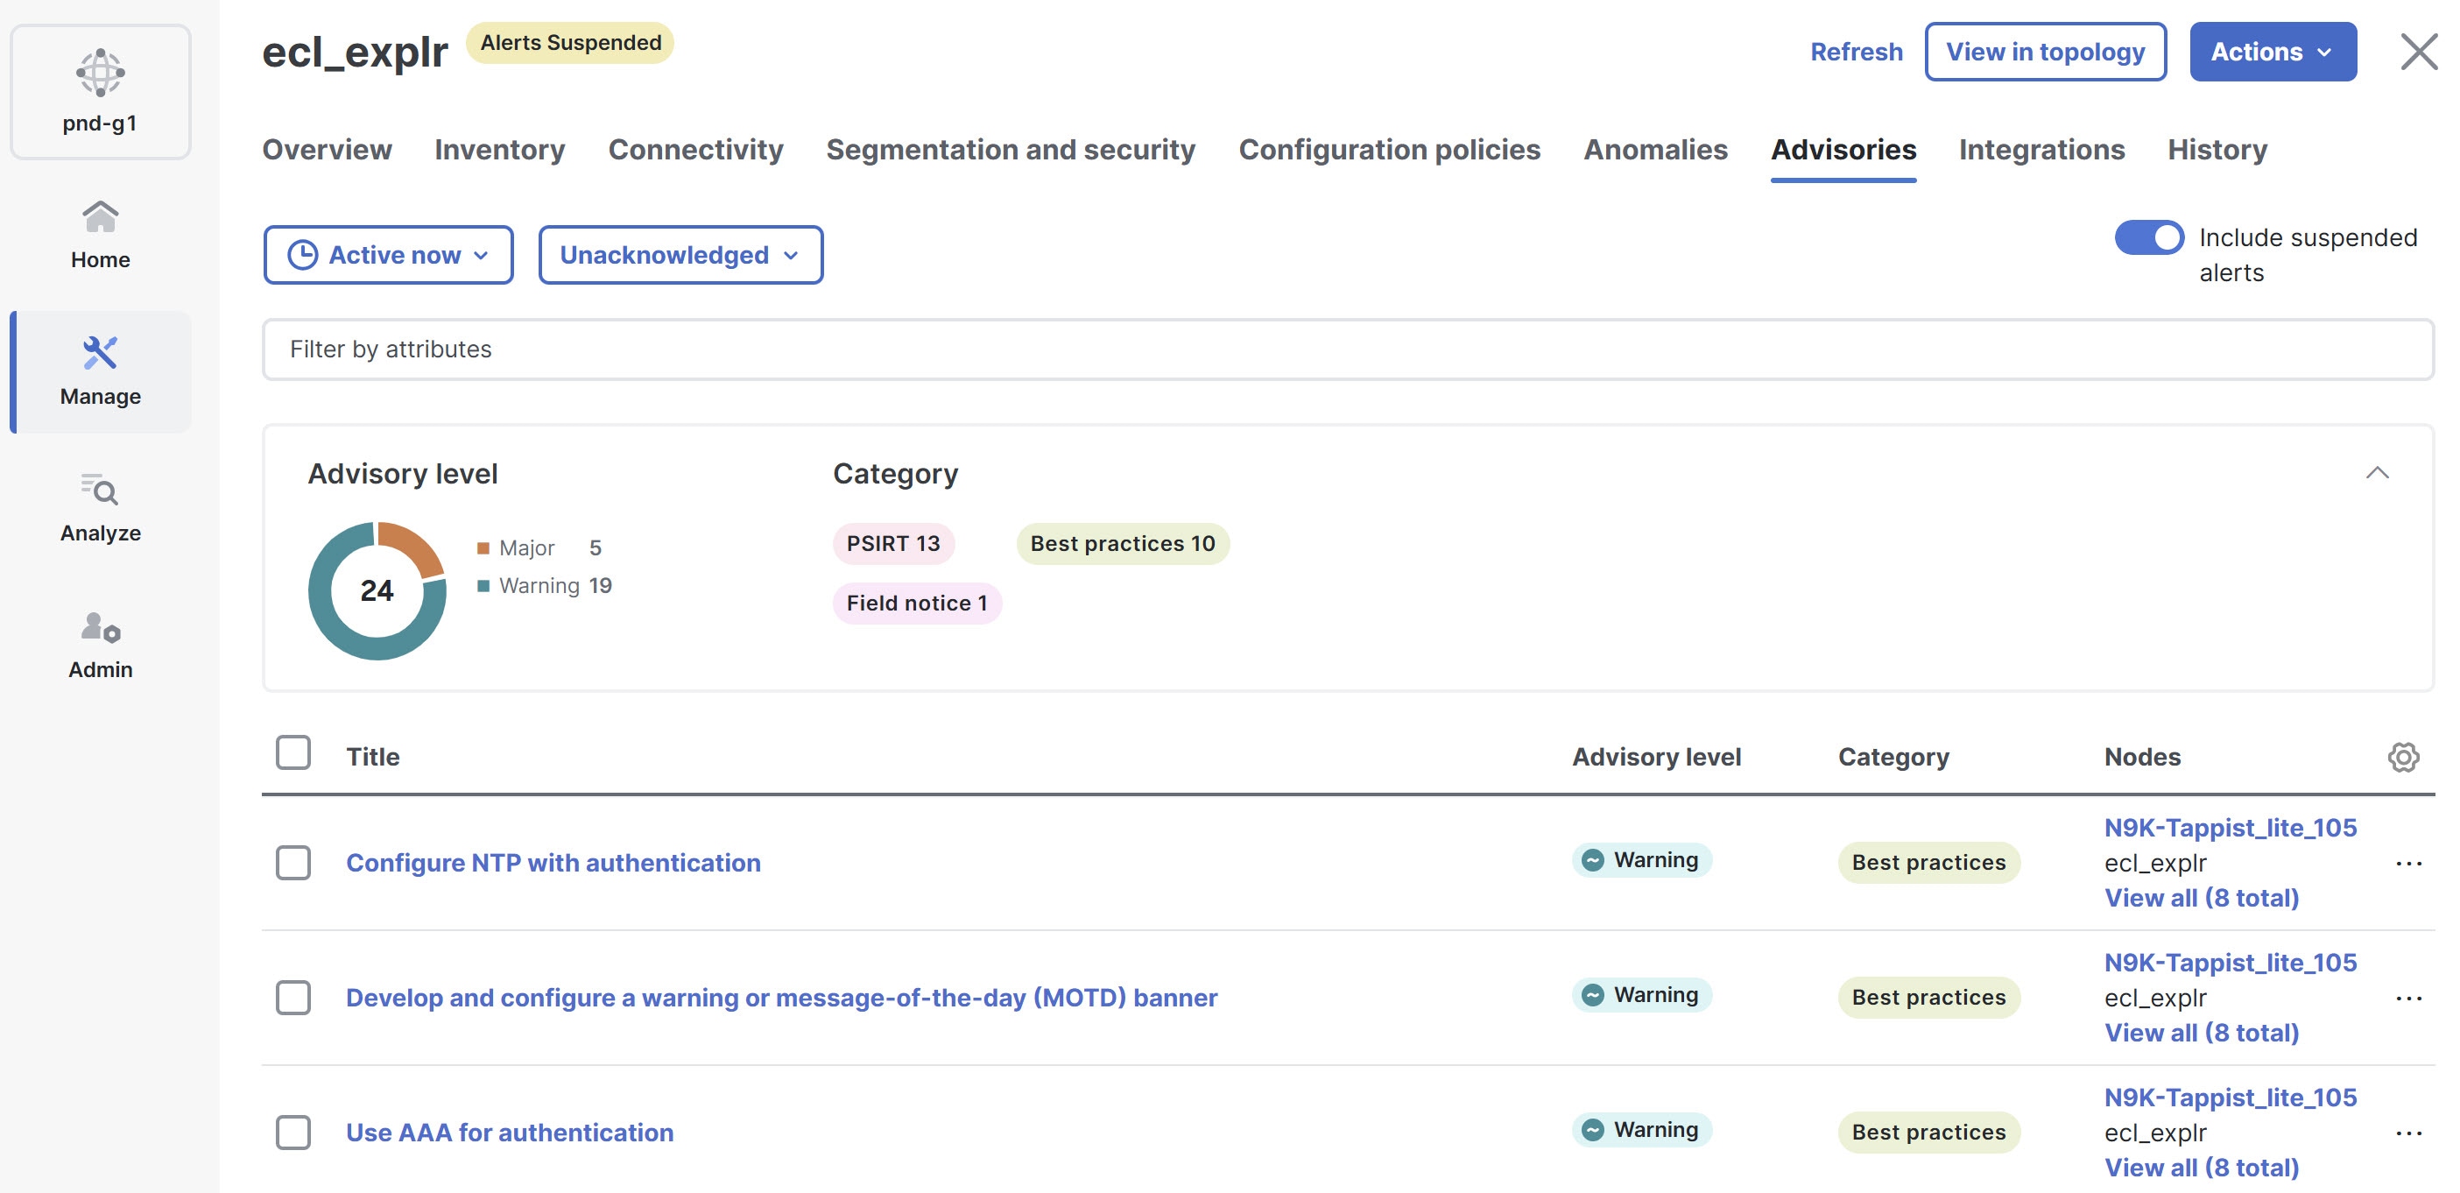Click the Warning badge in the MOTD banner row
Screen dimensions: 2460x1193
[1641, 994]
